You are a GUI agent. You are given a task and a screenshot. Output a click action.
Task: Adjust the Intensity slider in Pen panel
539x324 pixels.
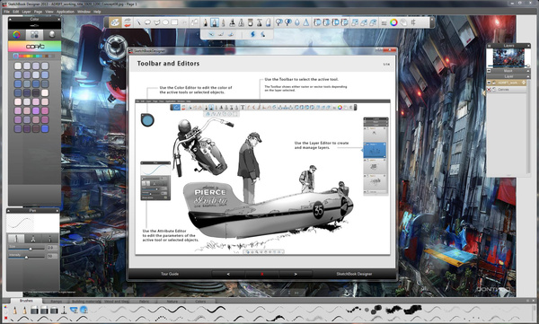(x=26, y=257)
